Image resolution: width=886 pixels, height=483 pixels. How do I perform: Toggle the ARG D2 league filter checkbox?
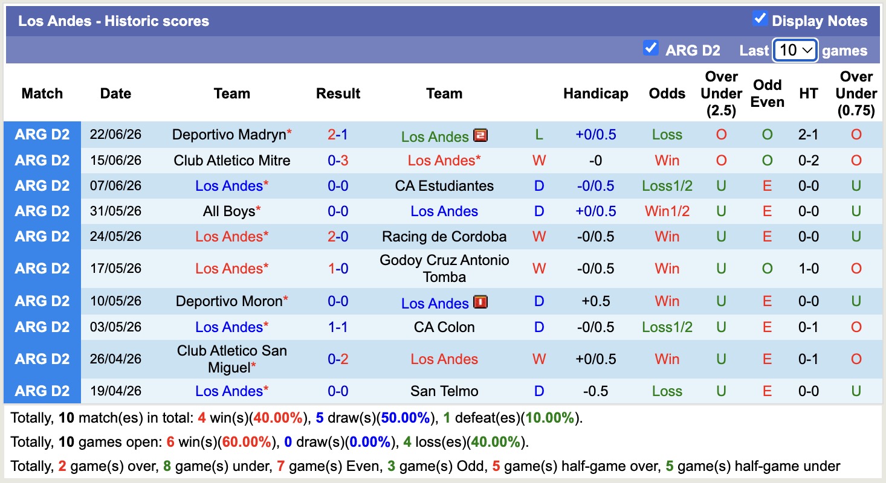(x=651, y=48)
